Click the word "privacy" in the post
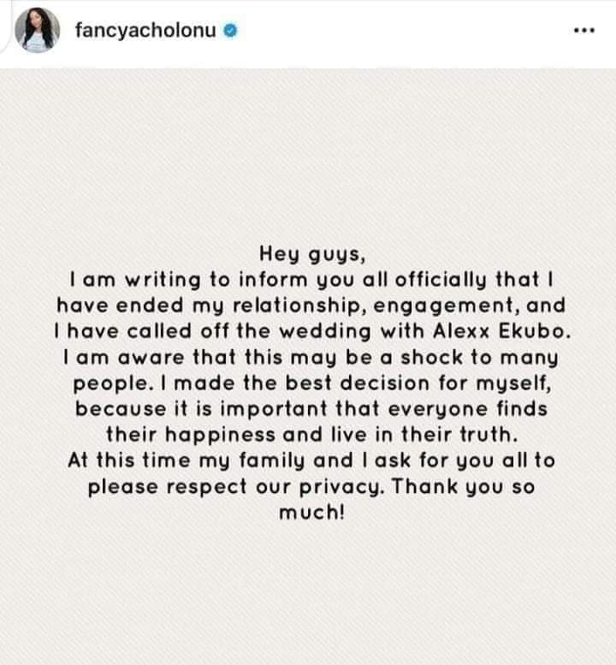This screenshot has height=665, width=616. pos(341,487)
